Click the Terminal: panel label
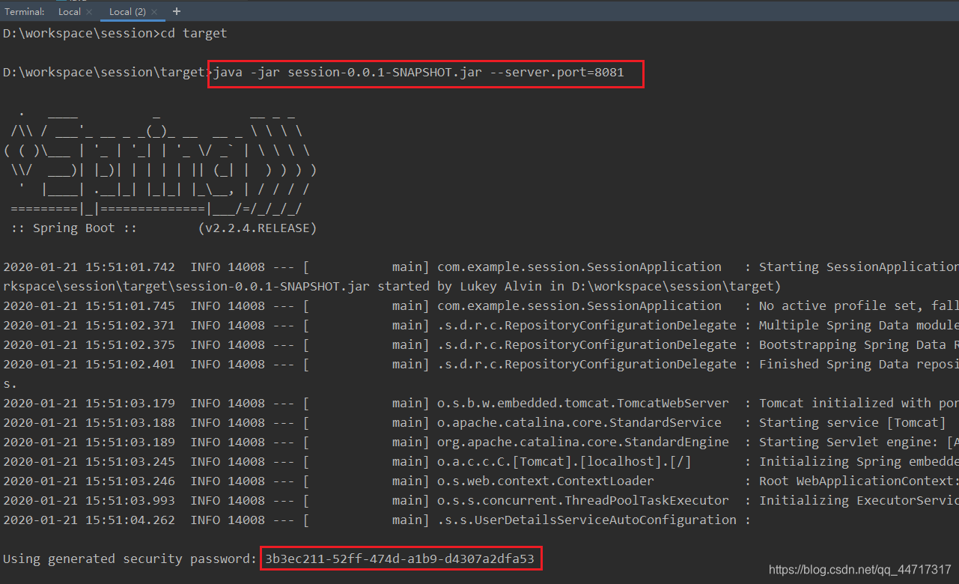959x584 pixels. coord(25,11)
